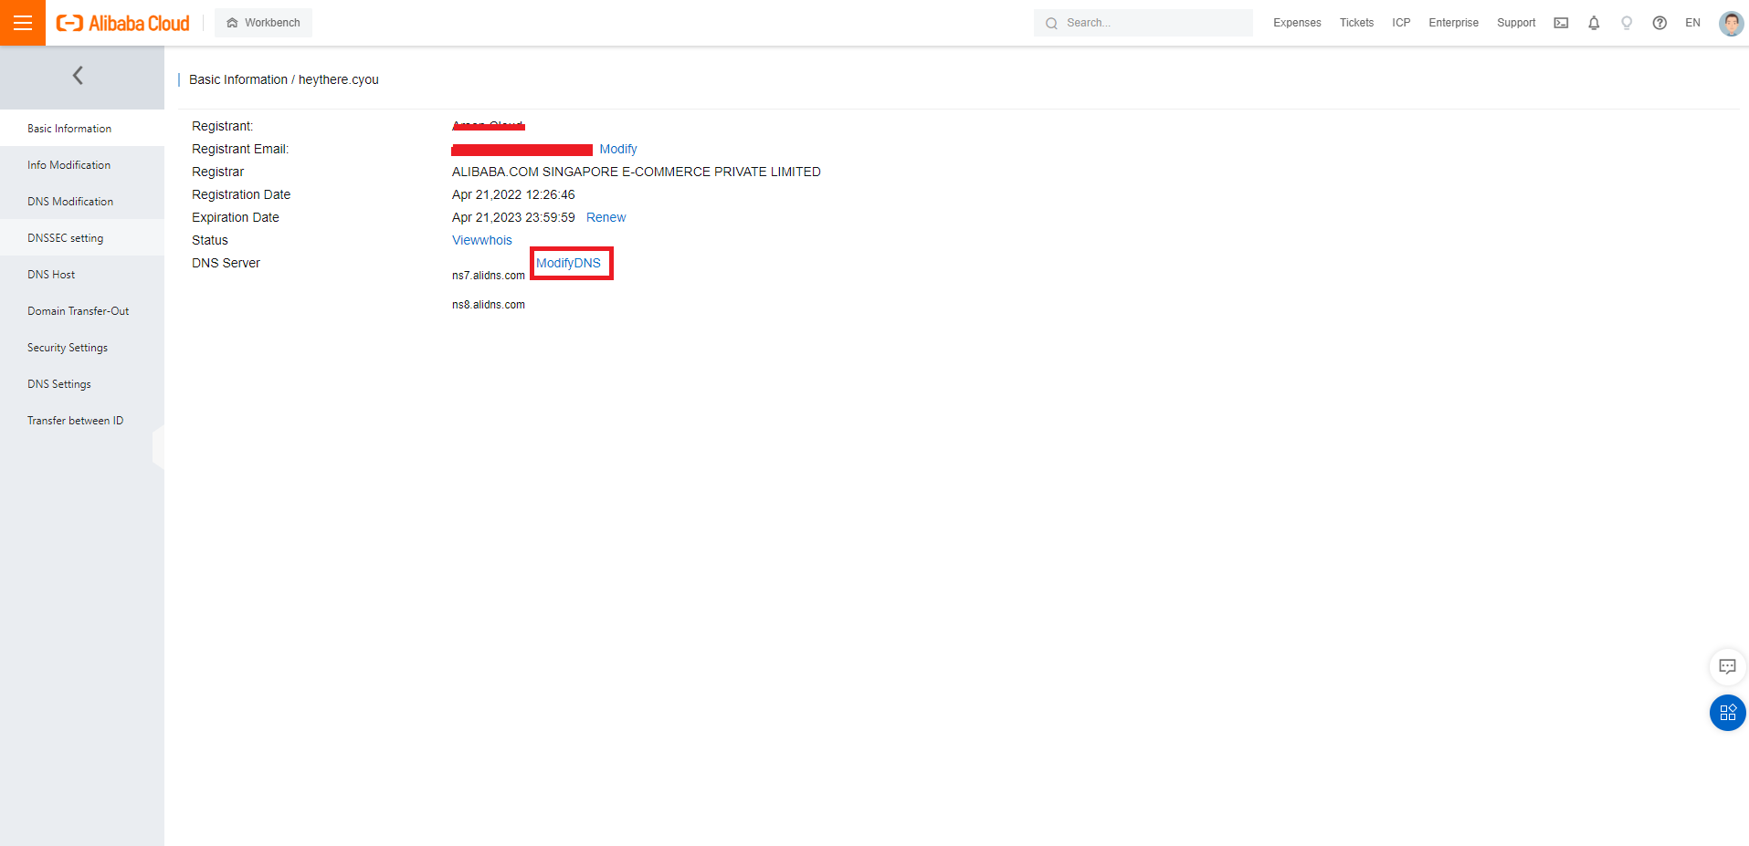The width and height of the screenshot is (1749, 846).
Task: Open DNS Modification in sidebar
Action: 82,202
